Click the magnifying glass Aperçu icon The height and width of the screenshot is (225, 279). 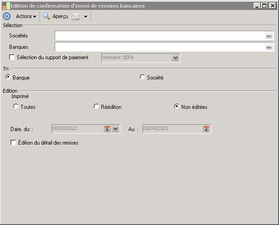[47, 16]
